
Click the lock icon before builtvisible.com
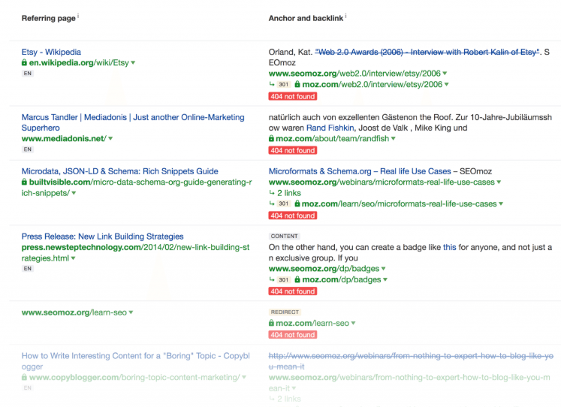click(x=24, y=182)
